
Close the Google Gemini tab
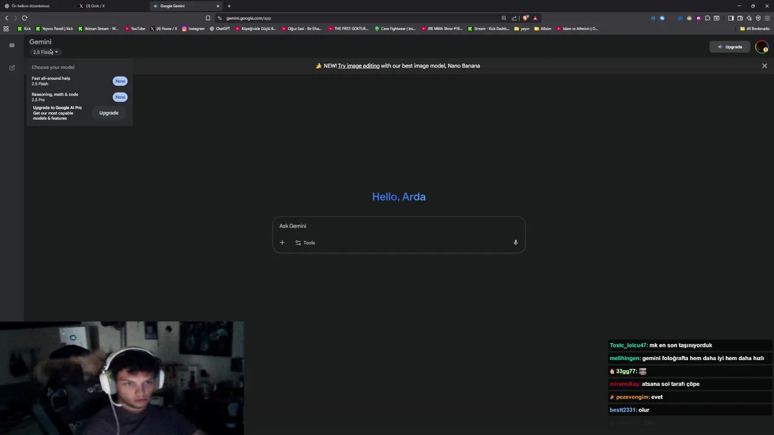(218, 6)
